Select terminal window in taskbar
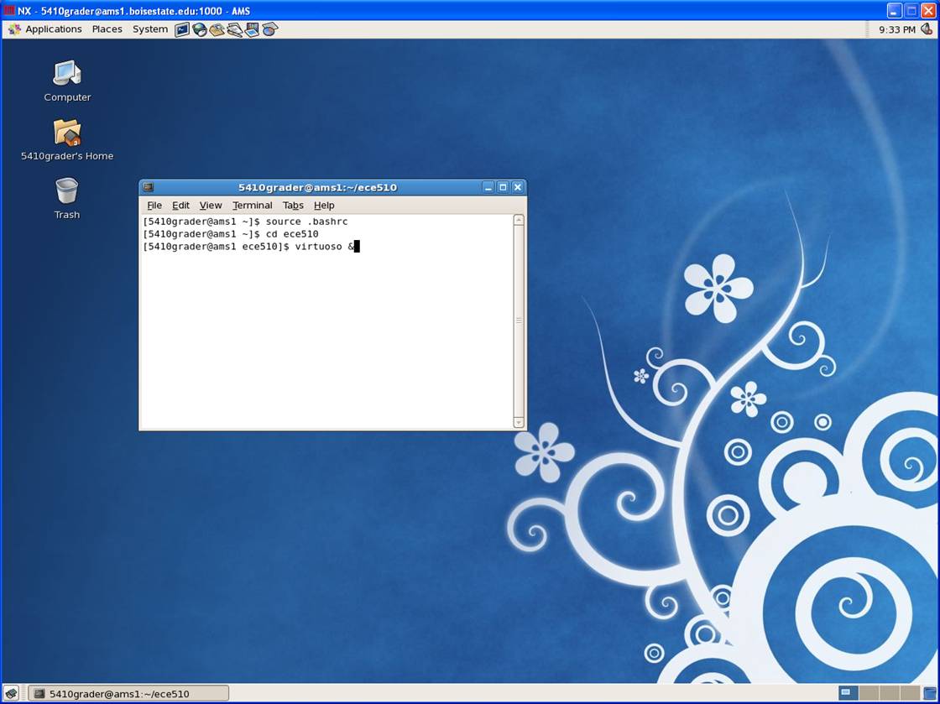 [128, 693]
